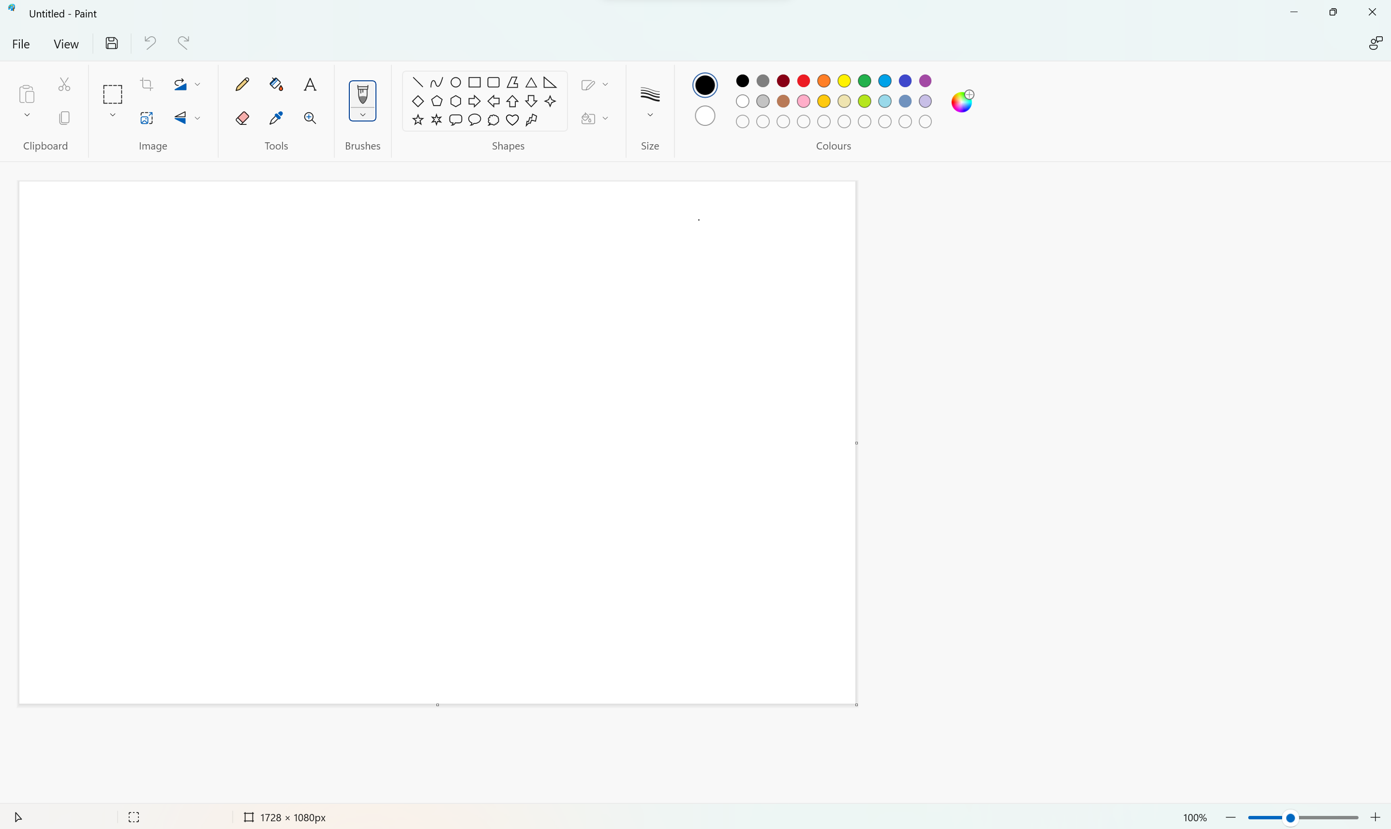Select Colour 2 white secondary swatch

click(x=705, y=116)
